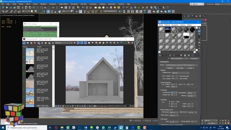This screenshot has width=231, height=130.
Task: Open Excel from the taskbar
Action: tap(109, 127)
